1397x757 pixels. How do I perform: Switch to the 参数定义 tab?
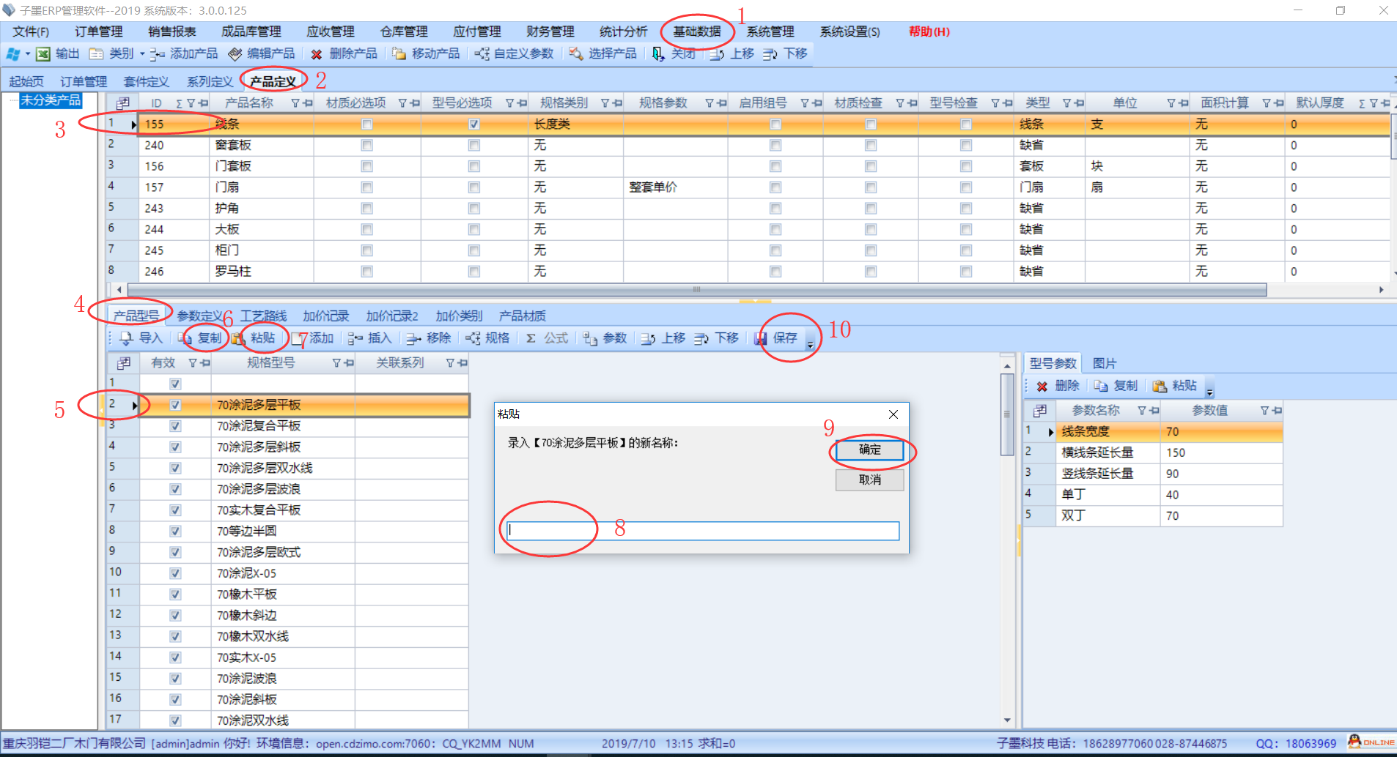click(x=199, y=316)
